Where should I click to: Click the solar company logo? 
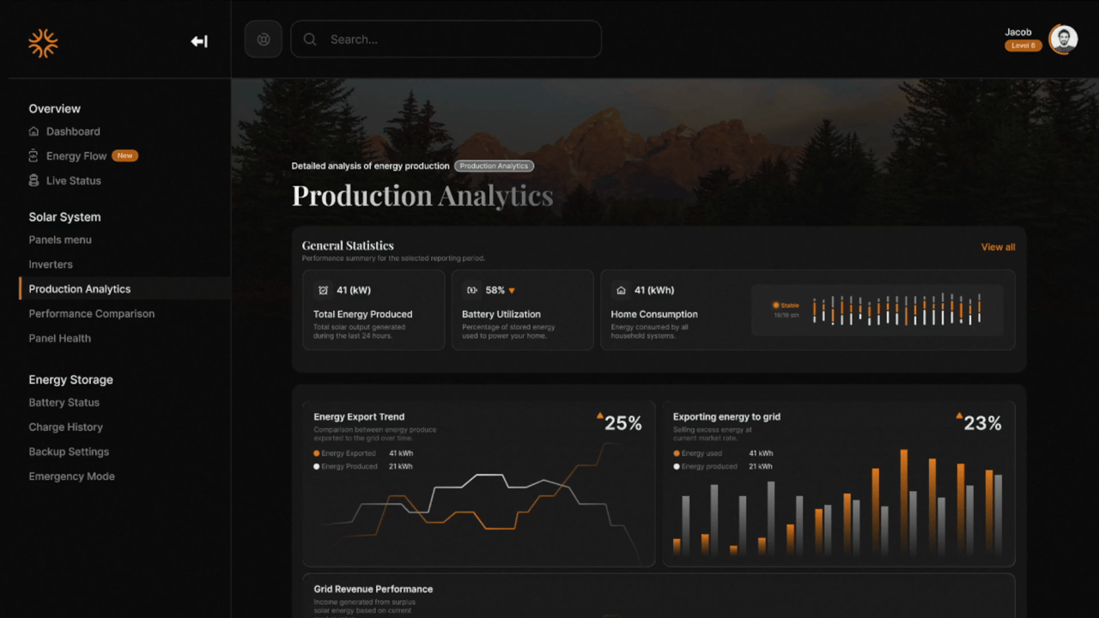pos(42,40)
